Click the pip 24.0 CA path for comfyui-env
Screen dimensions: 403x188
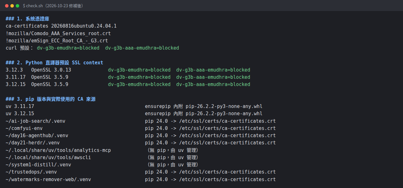(x=210, y=128)
